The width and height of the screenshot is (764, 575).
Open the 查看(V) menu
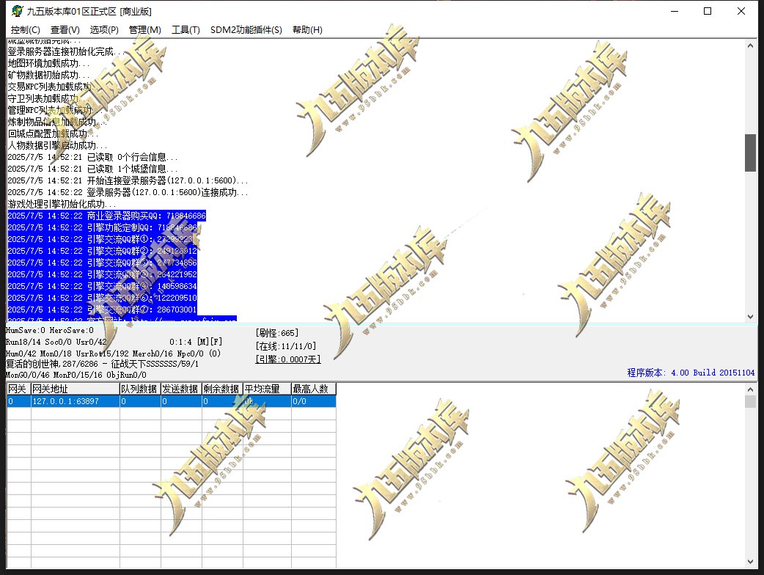65,30
